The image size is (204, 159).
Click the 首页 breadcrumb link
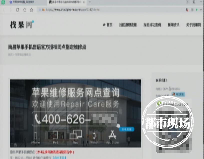click(x=10, y=55)
